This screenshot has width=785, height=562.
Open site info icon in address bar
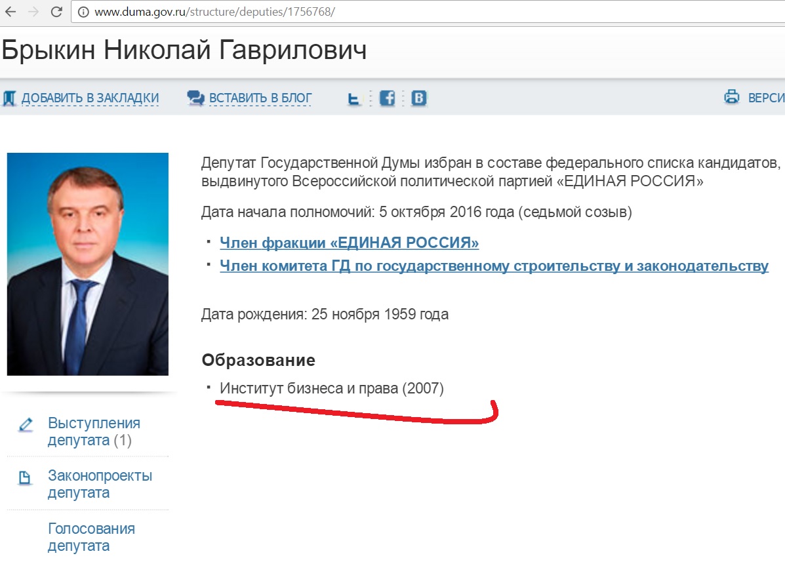[x=83, y=12]
